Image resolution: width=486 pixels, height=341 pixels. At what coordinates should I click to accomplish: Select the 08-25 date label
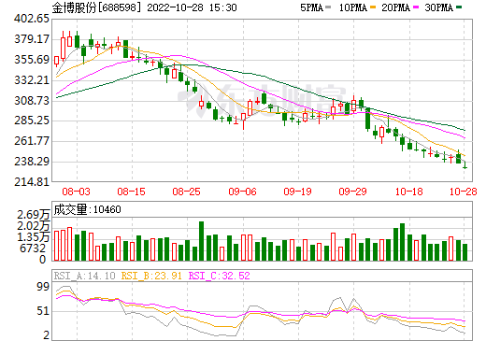point(186,192)
